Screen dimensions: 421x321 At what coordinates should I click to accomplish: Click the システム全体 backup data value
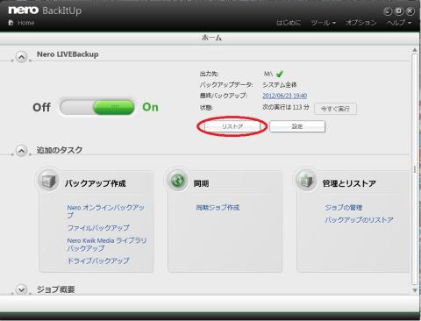(x=280, y=85)
